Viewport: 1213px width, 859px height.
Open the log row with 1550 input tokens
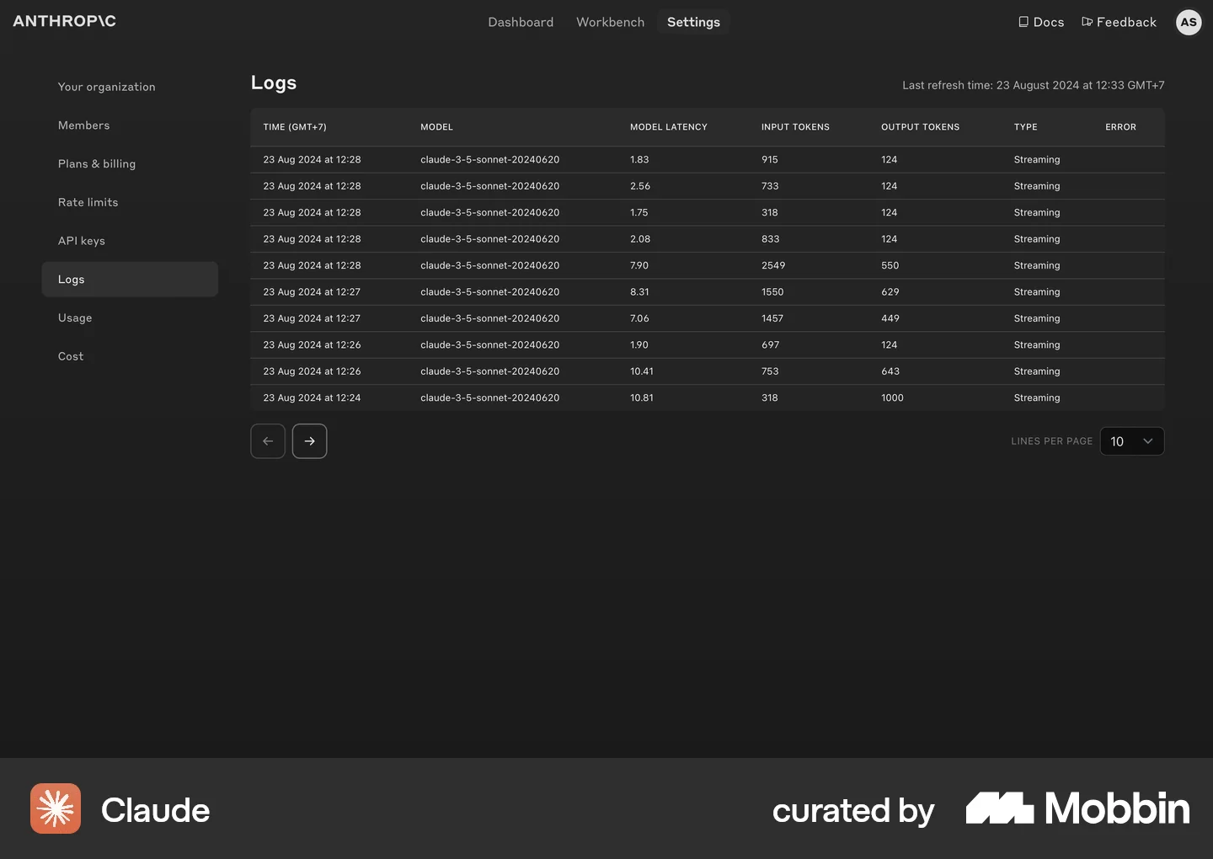(708, 292)
